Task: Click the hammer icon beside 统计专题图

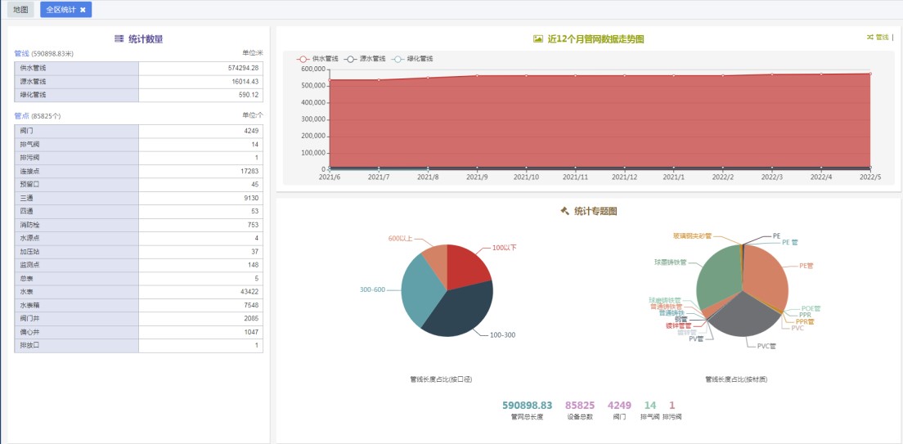Action: tap(564, 211)
